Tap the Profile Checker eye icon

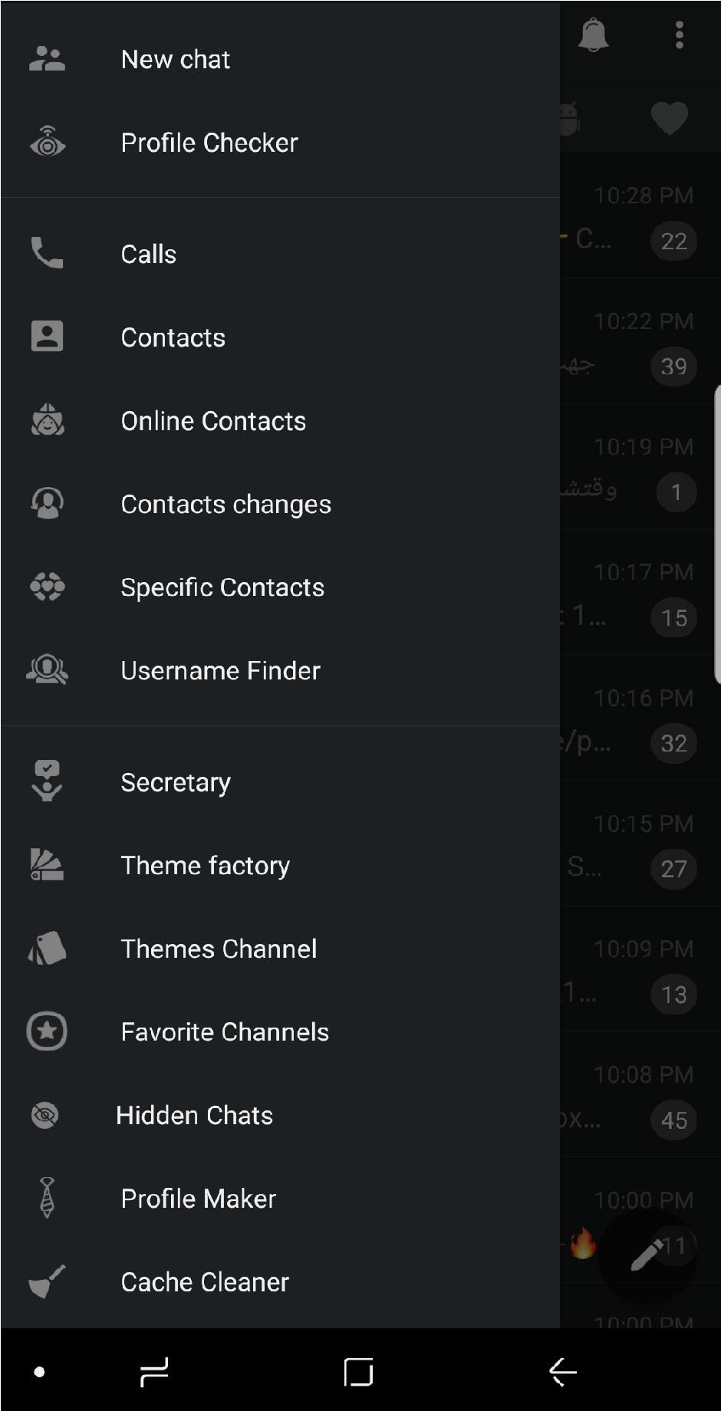pyautogui.click(x=48, y=142)
